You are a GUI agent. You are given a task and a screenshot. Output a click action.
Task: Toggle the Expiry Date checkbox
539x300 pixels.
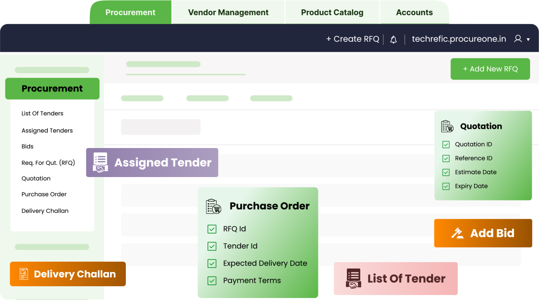[x=446, y=186]
